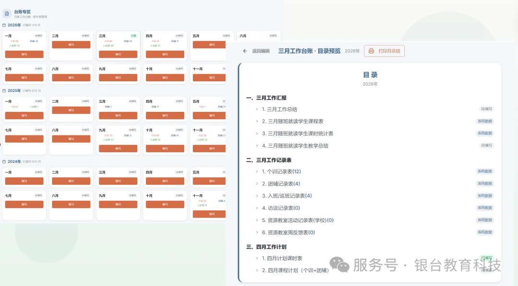Click 填写 on the 2026 十月 card

(x=165, y=78)
